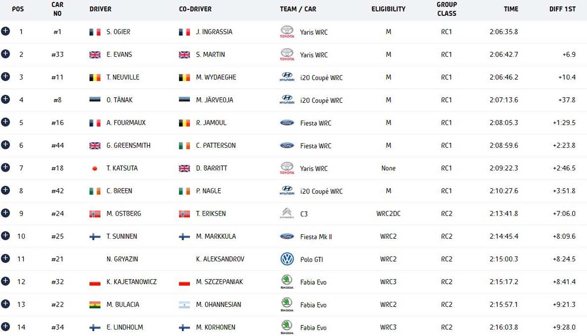
Task: Click the British flag next to E. Evans
Action: point(95,55)
